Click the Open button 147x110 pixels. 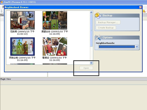coord(86,68)
